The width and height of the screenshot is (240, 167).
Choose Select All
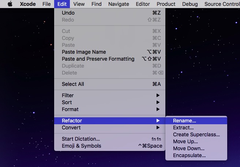click(x=110, y=84)
